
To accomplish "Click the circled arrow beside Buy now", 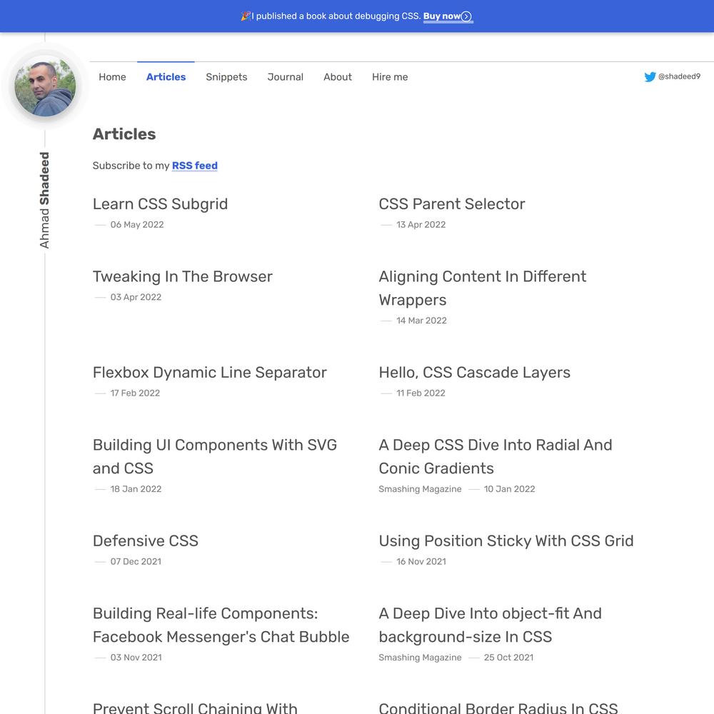I will coord(466,16).
